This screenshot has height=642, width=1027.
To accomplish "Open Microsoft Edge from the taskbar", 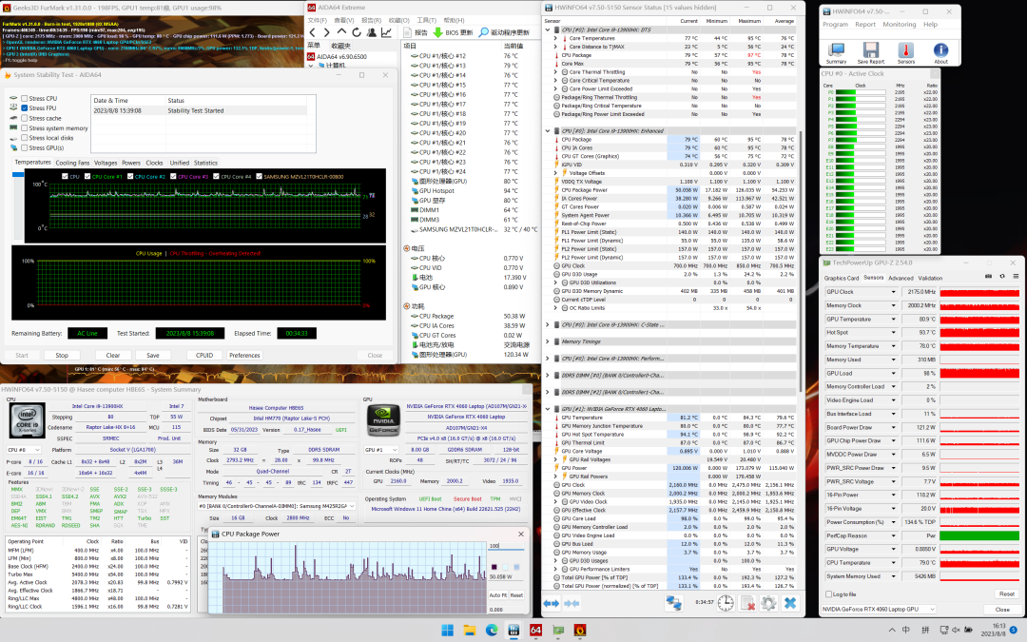I will tap(492, 630).
